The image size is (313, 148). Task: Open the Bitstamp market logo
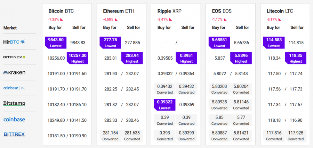coord(14,103)
